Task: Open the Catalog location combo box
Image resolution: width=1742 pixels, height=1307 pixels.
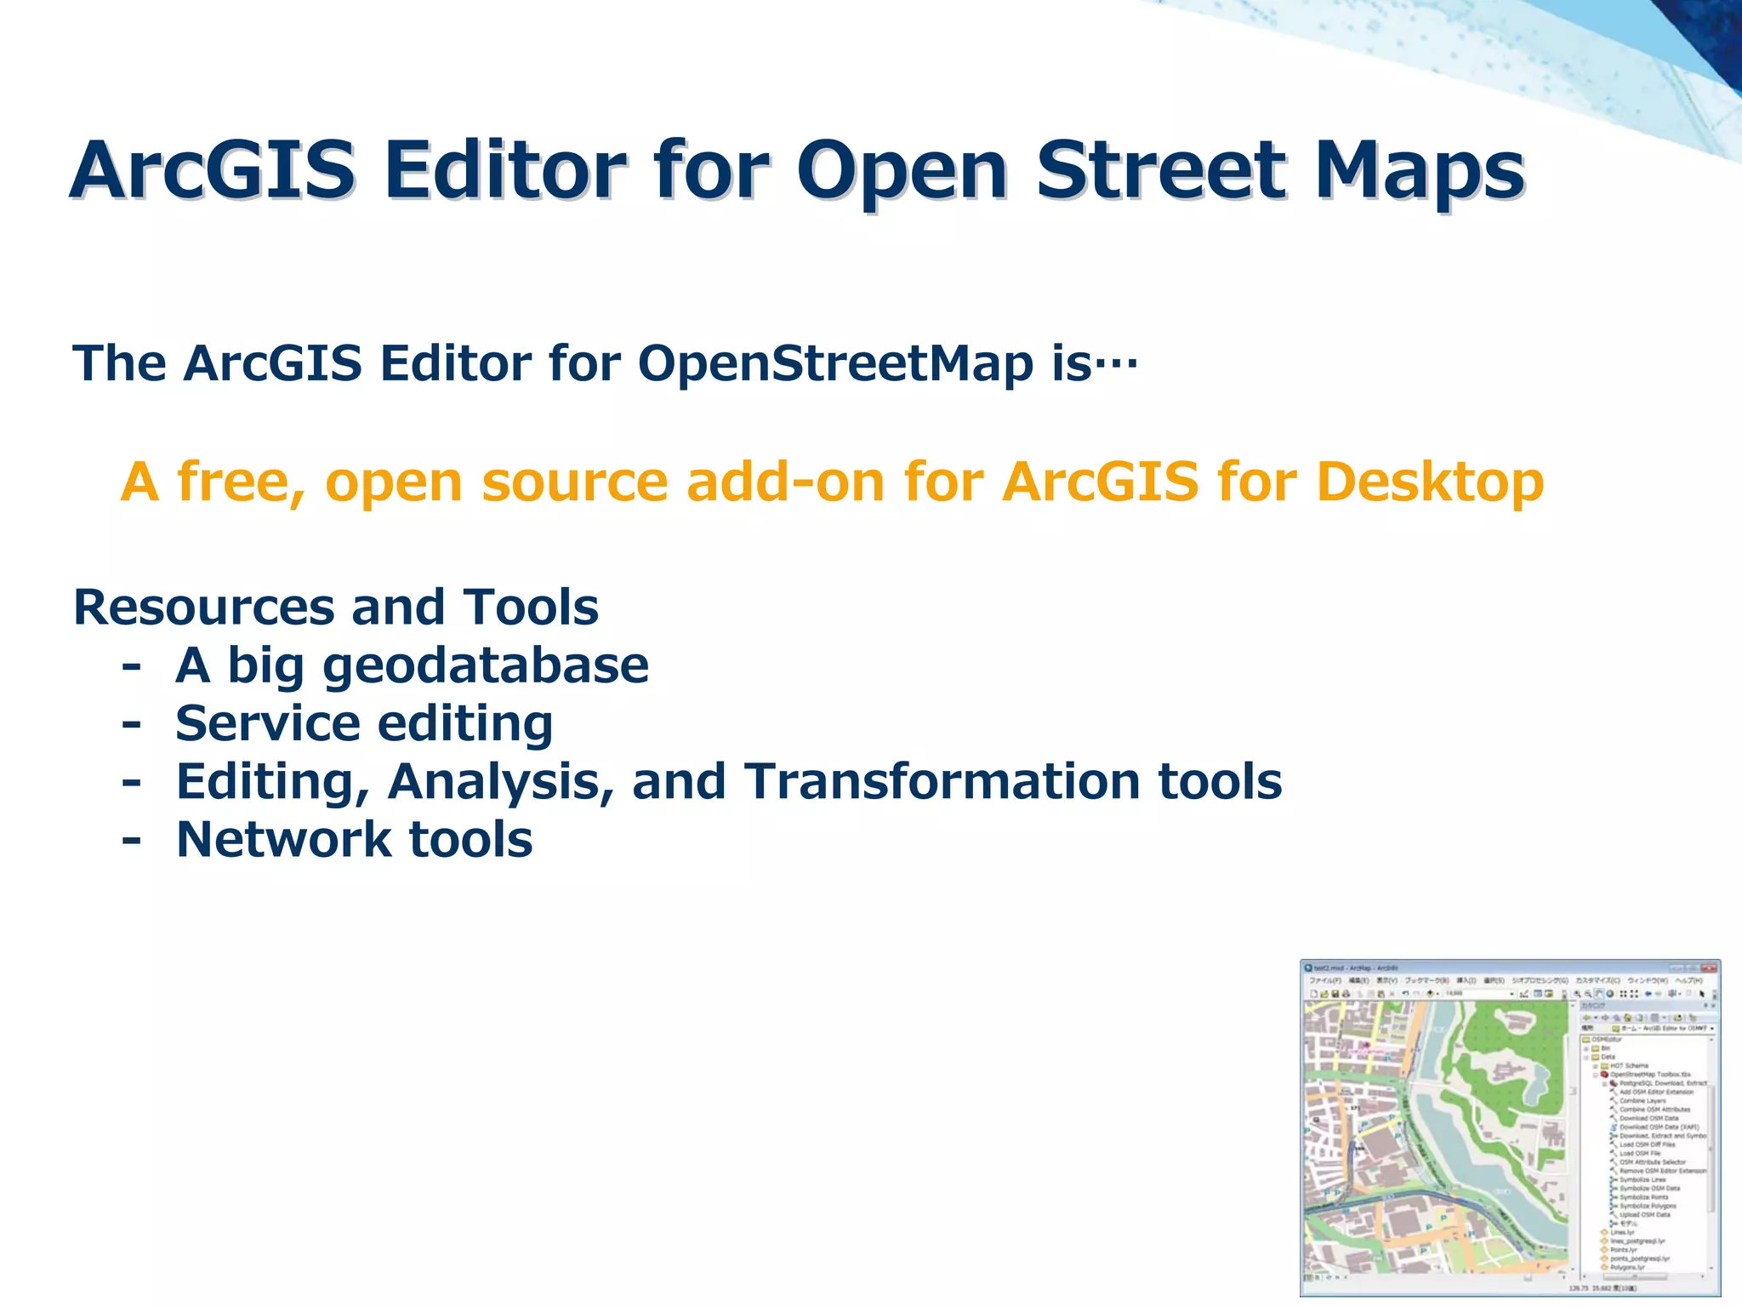Action: [x=1663, y=1028]
